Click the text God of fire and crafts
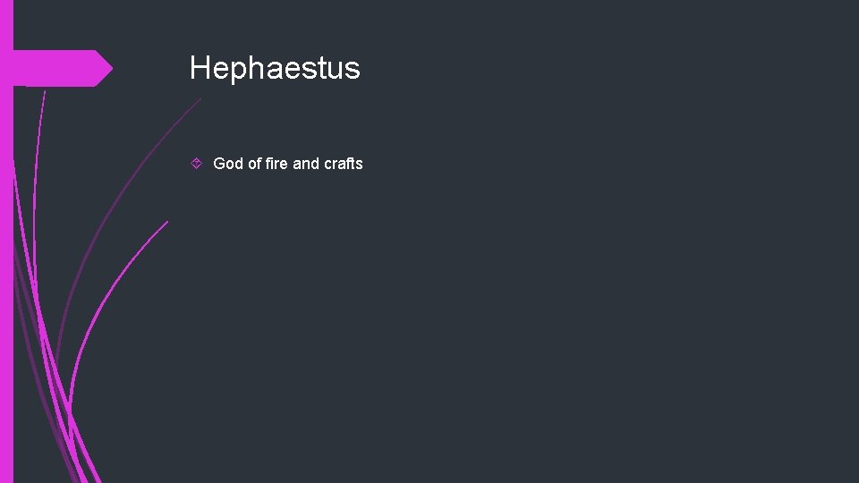Screen dimensions: 859x483 (x=287, y=164)
